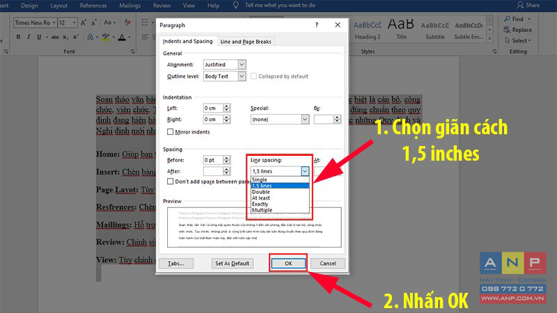This screenshot has width=557, height=313.
Task: Increase the Right indentation stepper
Action: pyautogui.click(x=227, y=117)
